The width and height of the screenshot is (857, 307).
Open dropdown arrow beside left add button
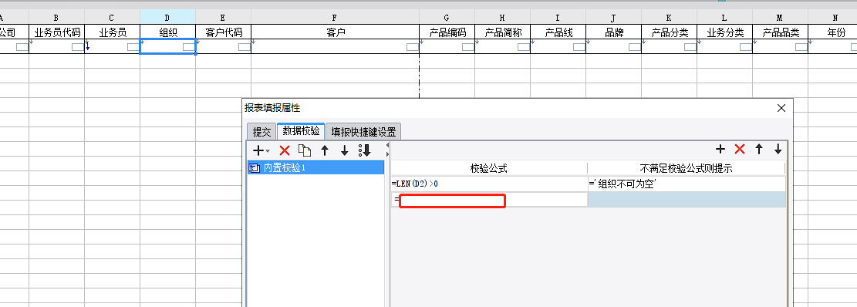[x=268, y=151]
